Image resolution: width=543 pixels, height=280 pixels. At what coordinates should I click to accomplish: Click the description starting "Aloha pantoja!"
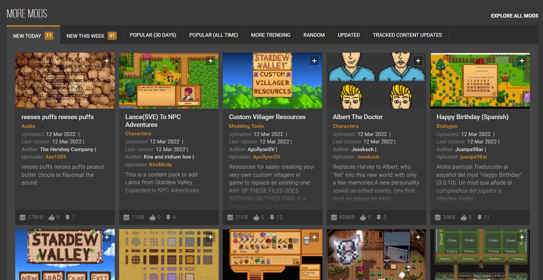click(479, 183)
